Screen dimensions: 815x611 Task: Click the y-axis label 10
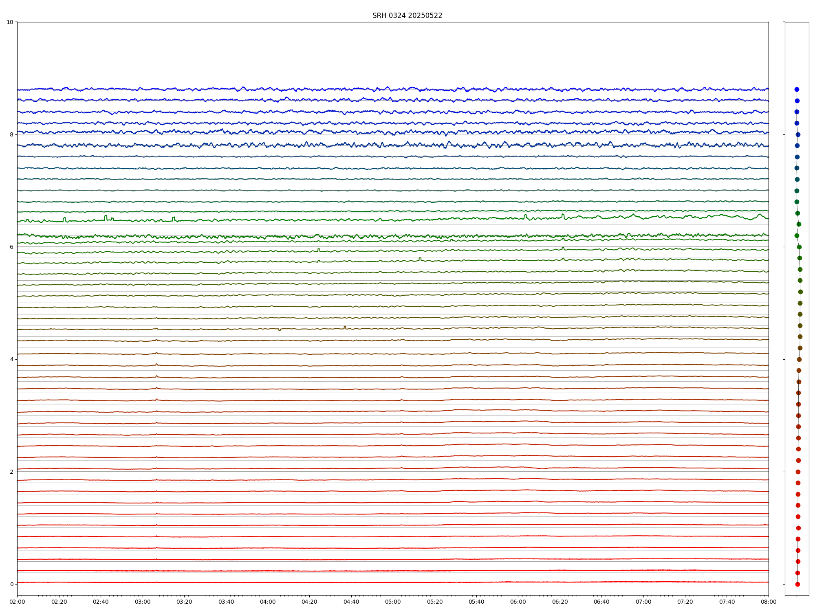(x=10, y=22)
